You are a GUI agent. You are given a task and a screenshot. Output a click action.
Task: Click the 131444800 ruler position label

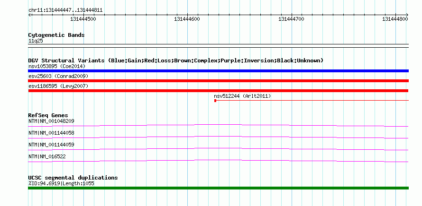point(395,19)
